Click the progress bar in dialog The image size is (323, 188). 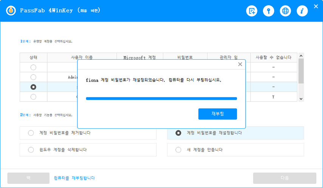pos(161,99)
